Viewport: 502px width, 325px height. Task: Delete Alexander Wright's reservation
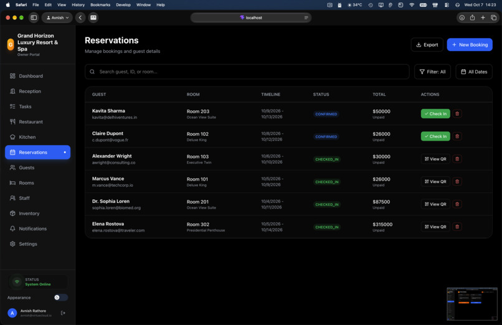457,159
